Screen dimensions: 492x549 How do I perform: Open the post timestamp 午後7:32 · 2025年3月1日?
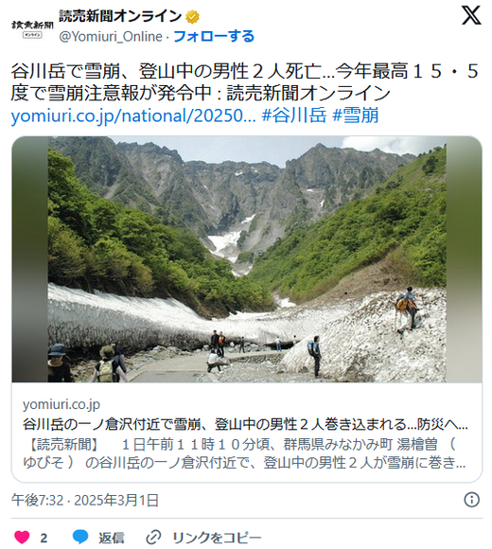pos(85,500)
